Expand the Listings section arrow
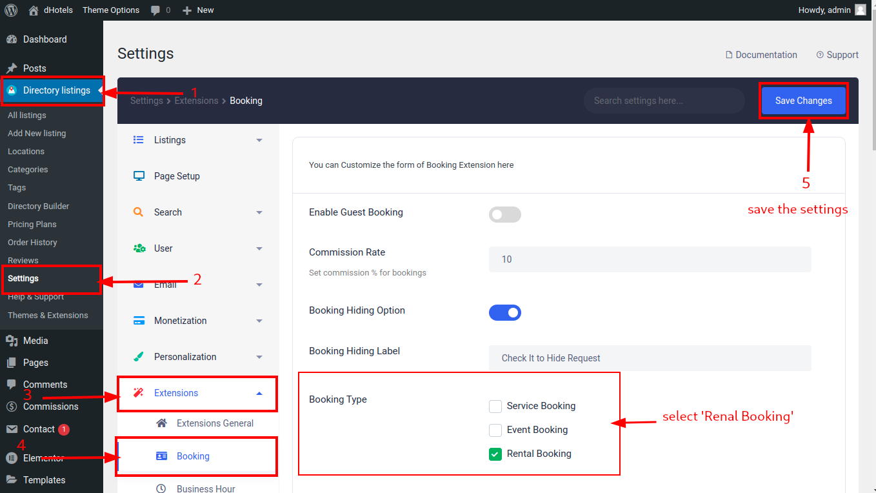This screenshot has height=493, width=876. point(259,140)
